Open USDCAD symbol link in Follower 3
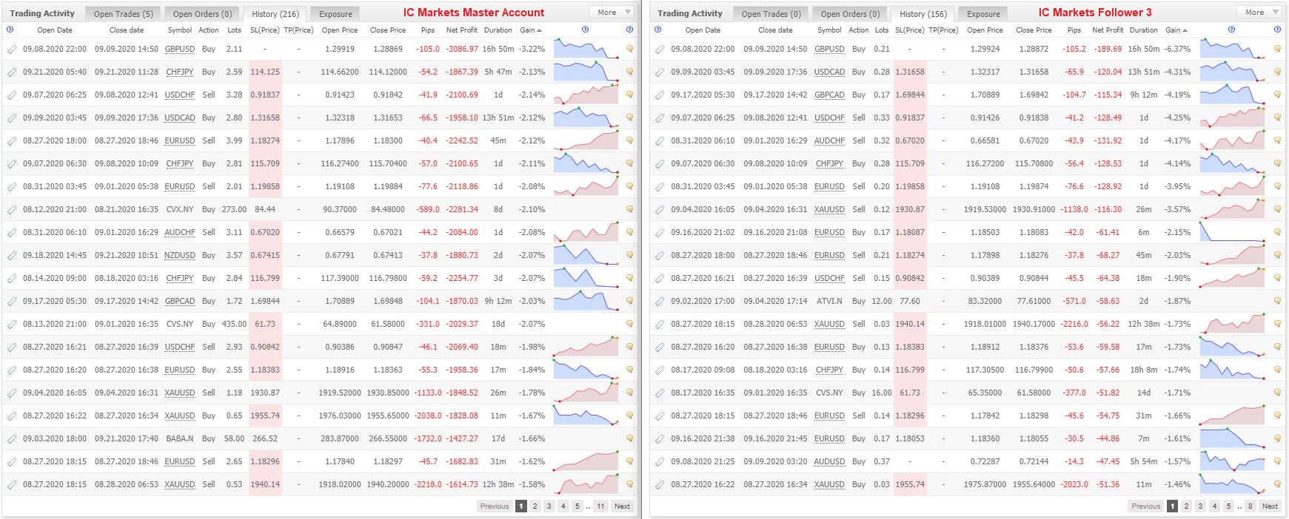1289x519 pixels. click(829, 72)
